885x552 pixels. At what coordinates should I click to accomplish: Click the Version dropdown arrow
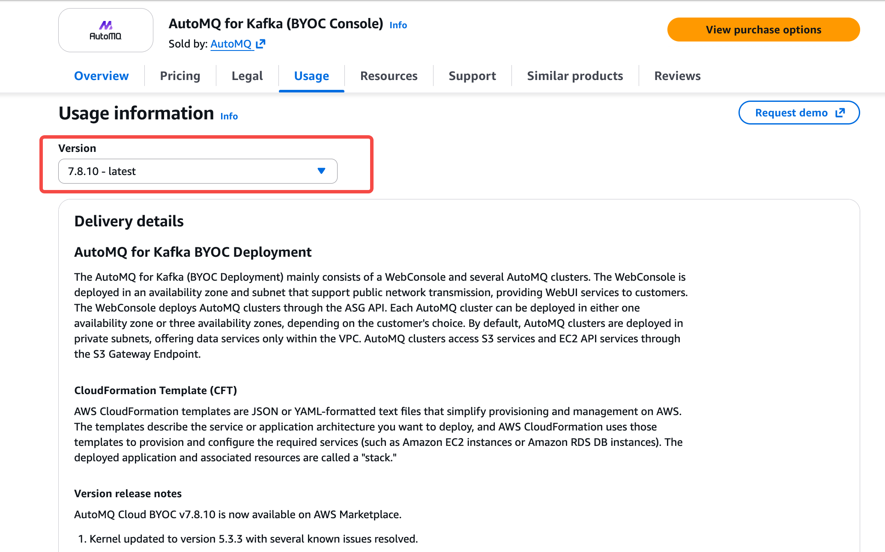point(321,171)
